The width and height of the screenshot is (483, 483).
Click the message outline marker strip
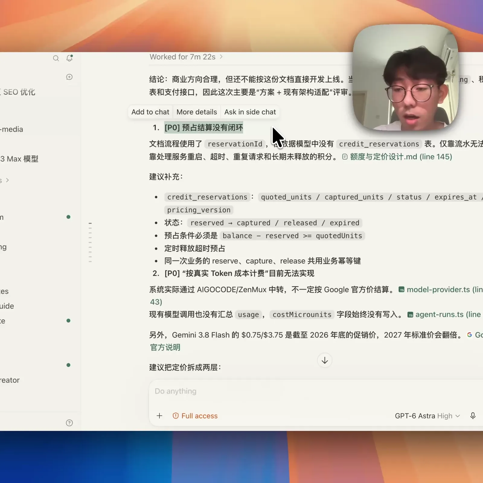[x=90, y=242]
